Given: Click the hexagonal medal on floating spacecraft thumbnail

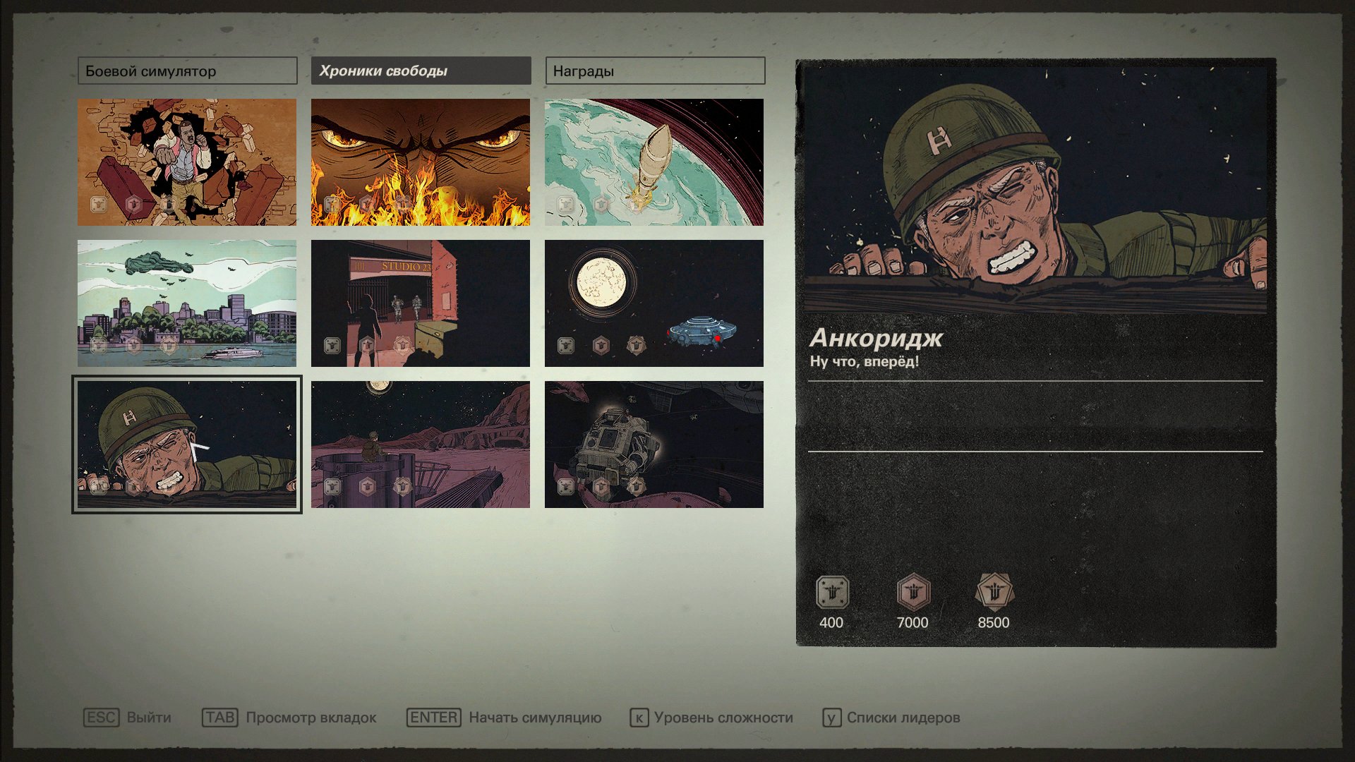Looking at the screenshot, I should (x=601, y=486).
